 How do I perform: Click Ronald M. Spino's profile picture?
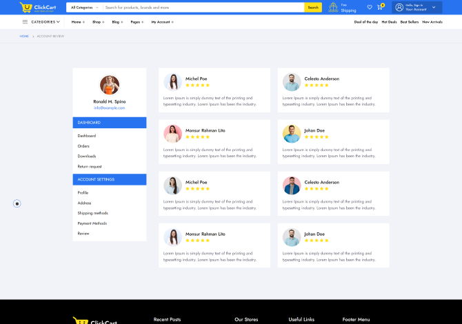point(110,85)
